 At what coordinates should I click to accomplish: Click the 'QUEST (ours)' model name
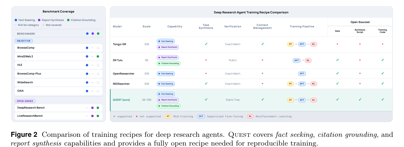121,100
